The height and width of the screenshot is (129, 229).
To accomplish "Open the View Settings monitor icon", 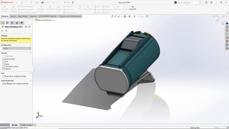I will coord(147,16).
